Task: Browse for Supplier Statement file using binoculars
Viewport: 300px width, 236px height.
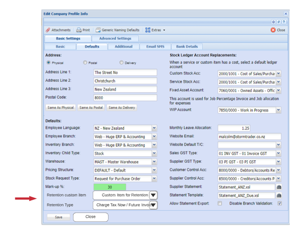Action: (279, 187)
